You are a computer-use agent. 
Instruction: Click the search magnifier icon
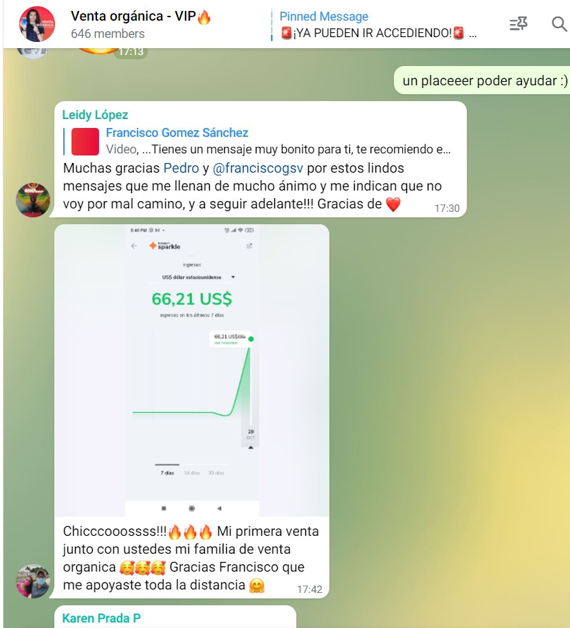click(559, 24)
